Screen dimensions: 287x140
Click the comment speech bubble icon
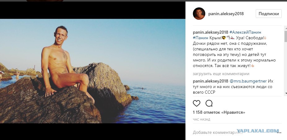[x=209, y=103]
